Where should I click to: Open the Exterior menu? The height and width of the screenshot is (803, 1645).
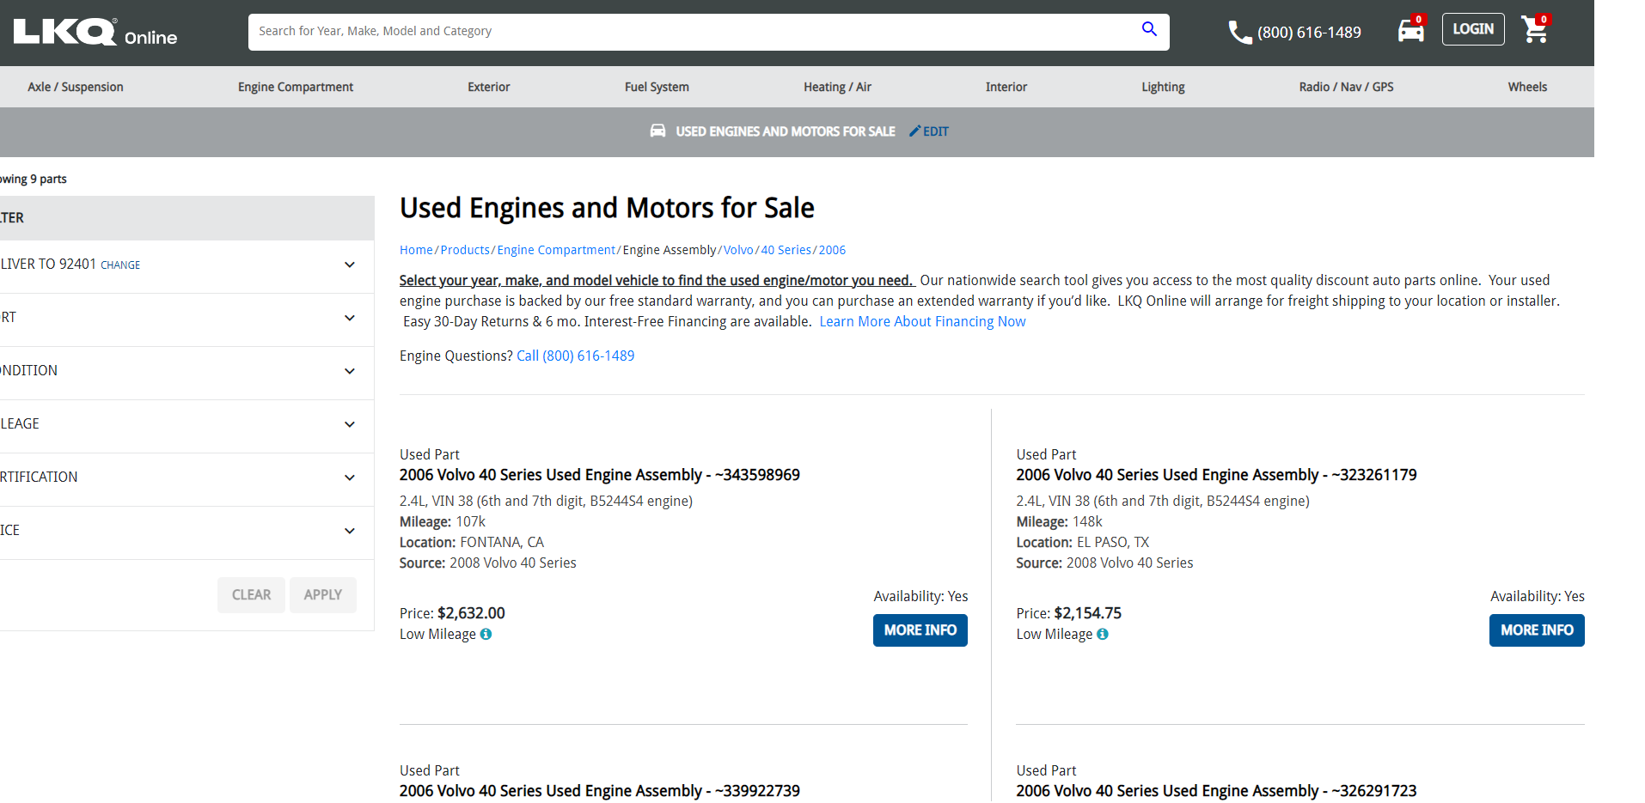(x=489, y=87)
